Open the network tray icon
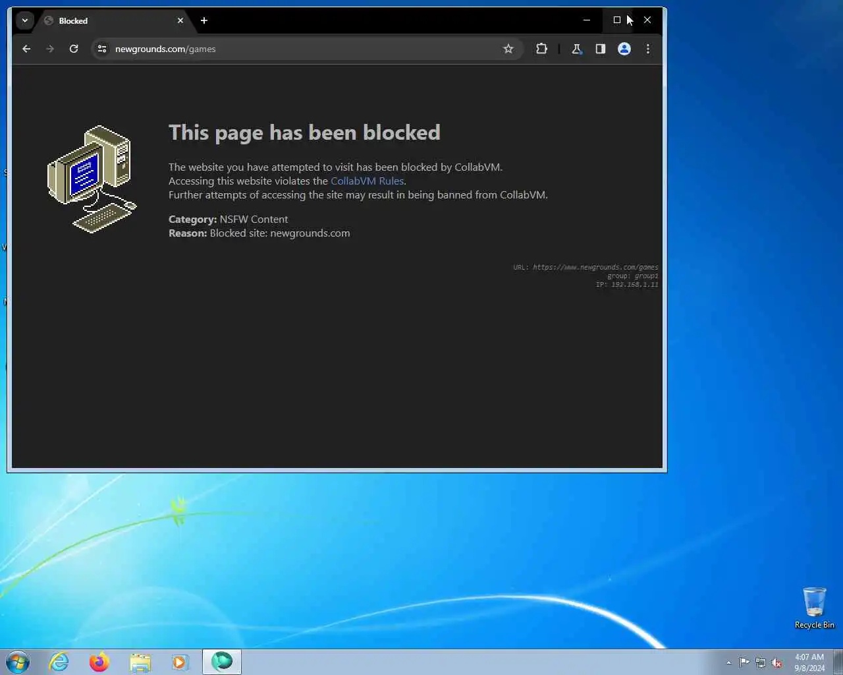 point(761,662)
